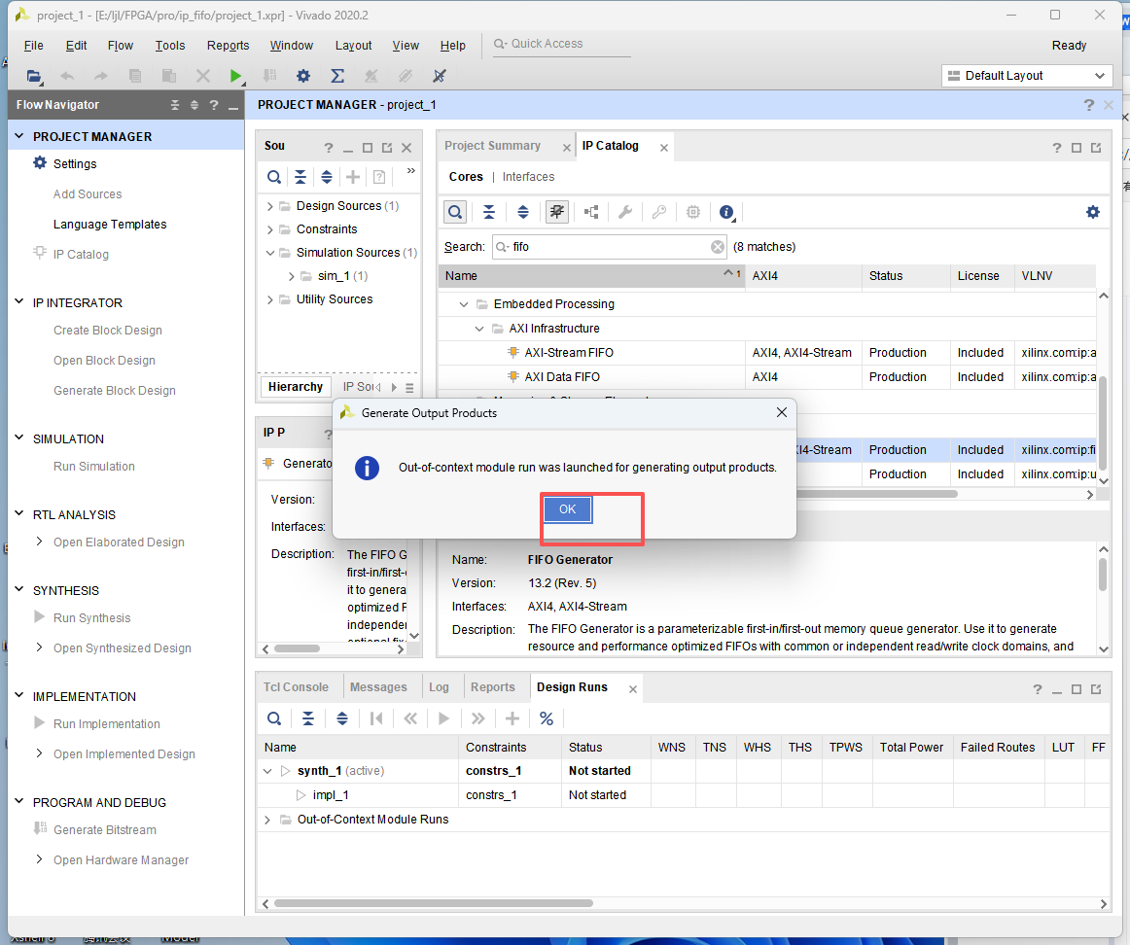Screen dimensions: 1130x945
Task: Collapse PROJECT MANAGER section in Flow Navigator
Action: pos(19,136)
